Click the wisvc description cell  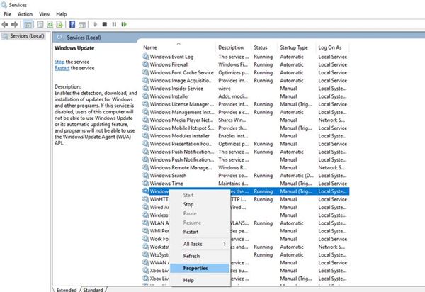point(225,89)
